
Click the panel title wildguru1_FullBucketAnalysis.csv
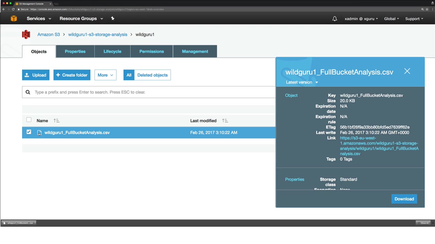339,72
